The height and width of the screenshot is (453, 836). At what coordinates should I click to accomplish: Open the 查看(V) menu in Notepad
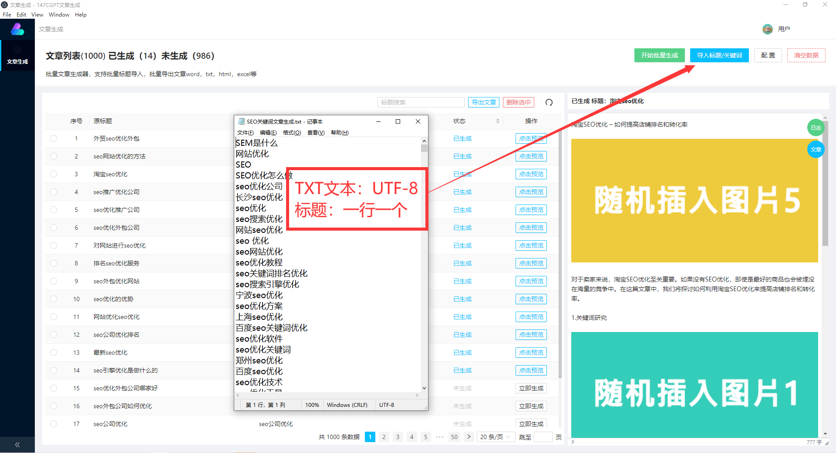point(316,133)
